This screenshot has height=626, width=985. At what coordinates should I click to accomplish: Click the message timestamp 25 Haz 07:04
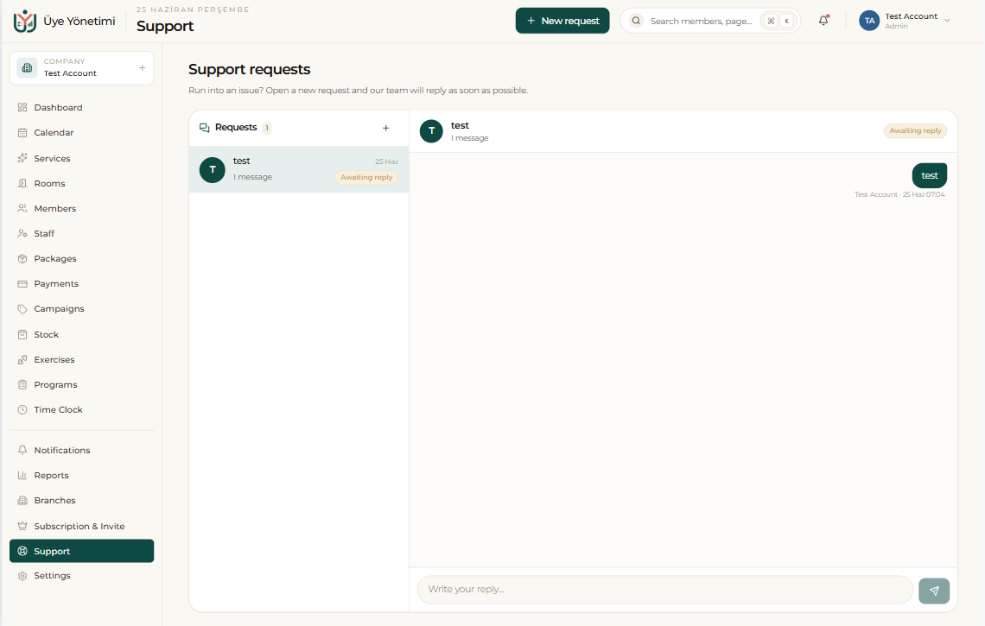[x=924, y=194]
